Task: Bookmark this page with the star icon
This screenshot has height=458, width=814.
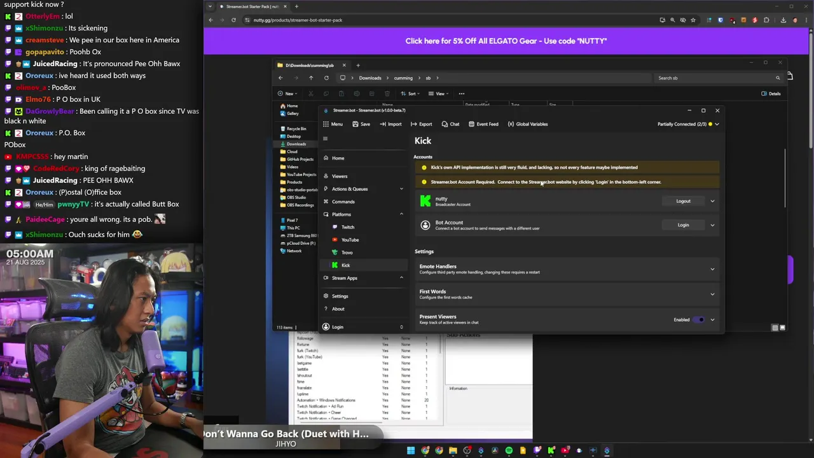Action: tap(693, 20)
